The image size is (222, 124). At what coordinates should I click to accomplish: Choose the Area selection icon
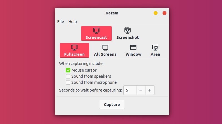(155, 47)
